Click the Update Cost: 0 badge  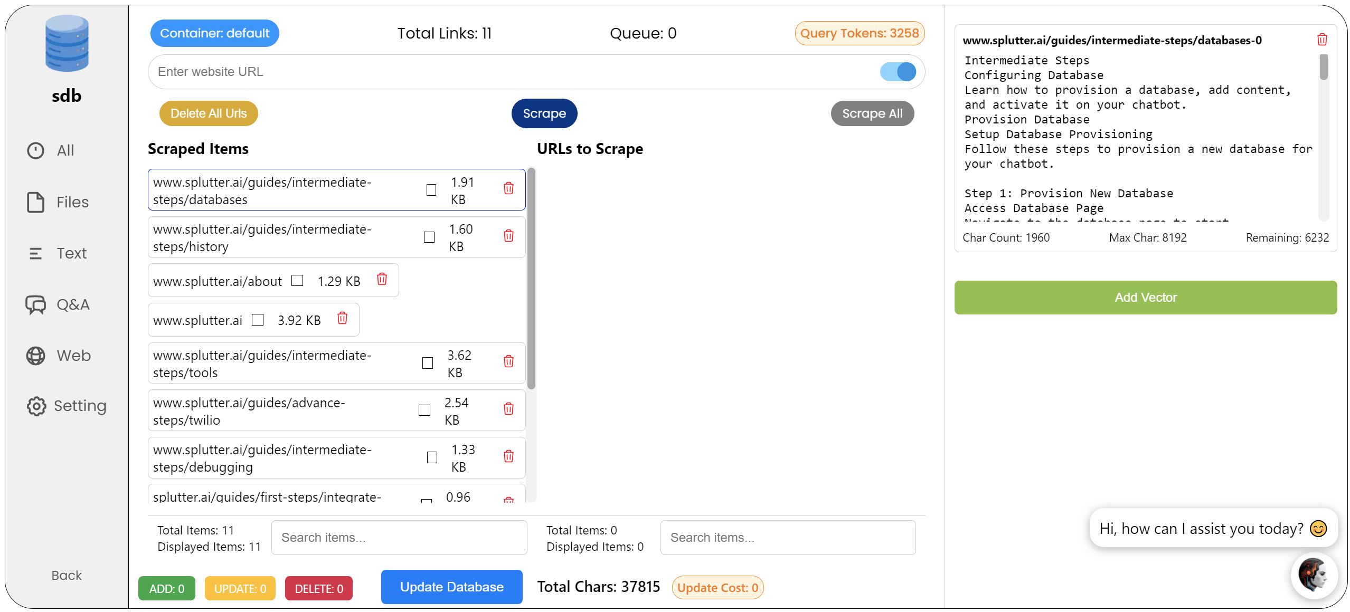coord(718,588)
